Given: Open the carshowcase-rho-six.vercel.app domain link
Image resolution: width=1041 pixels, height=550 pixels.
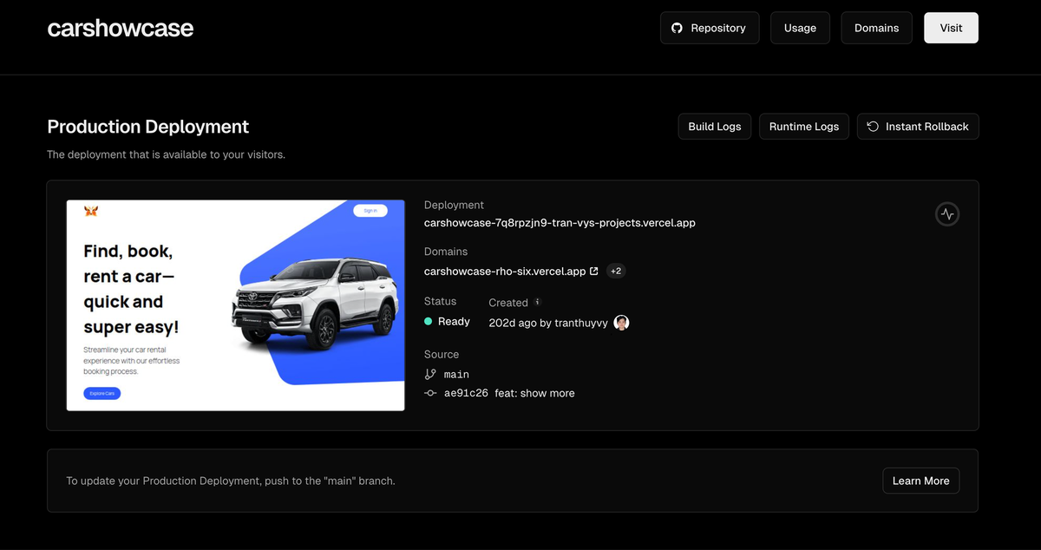Looking at the screenshot, I should [x=504, y=272].
